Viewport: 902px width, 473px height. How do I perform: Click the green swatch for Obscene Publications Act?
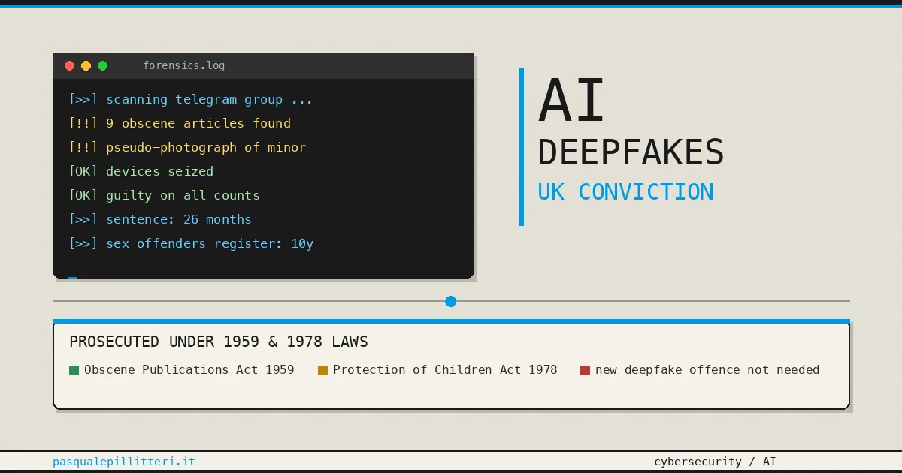click(74, 370)
